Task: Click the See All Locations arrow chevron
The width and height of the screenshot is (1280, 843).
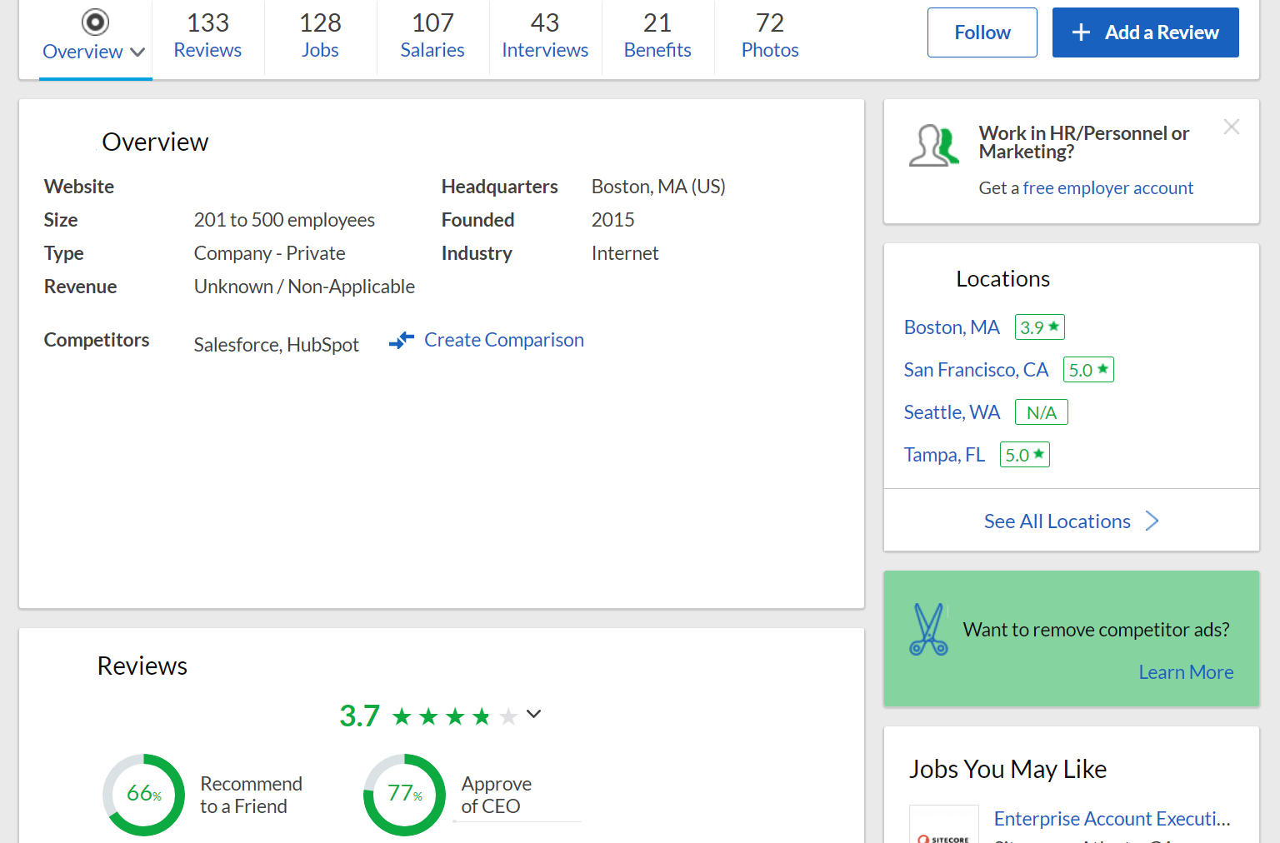Action: pos(1152,521)
